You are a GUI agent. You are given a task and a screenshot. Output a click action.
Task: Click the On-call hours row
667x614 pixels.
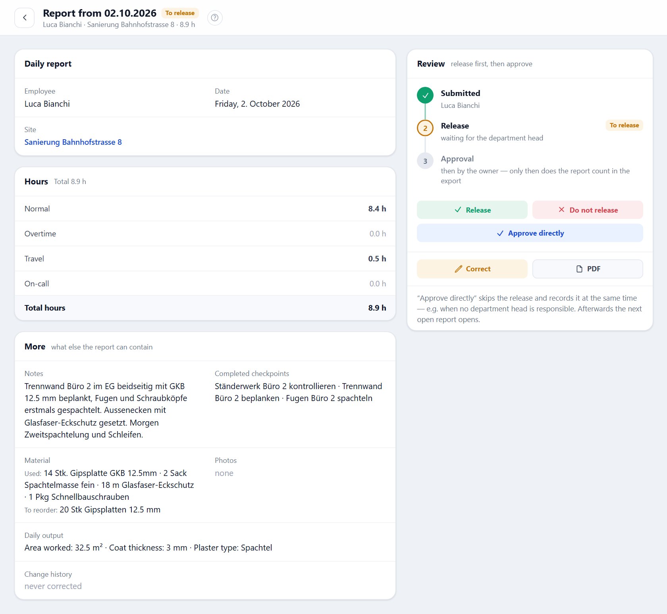[205, 284]
